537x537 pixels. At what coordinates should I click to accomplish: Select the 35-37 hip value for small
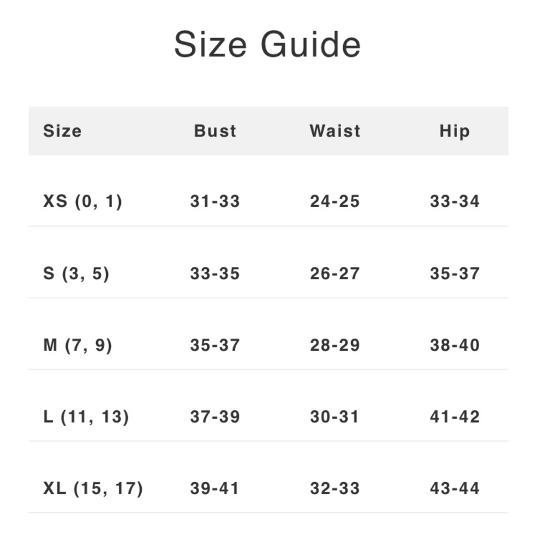point(454,273)
